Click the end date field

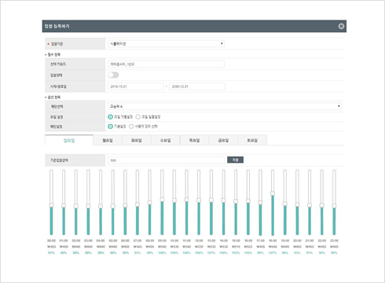197,86
